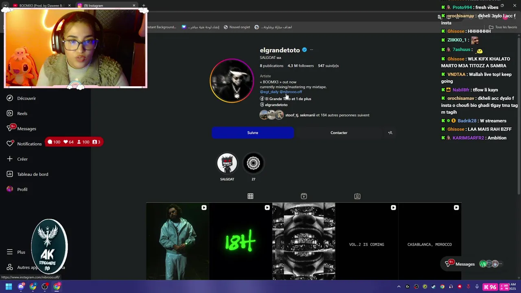Click the microphone icon in the system tray
Image resolution: width=521 pixels, height=293 pixels.
(x=477, y=286)
